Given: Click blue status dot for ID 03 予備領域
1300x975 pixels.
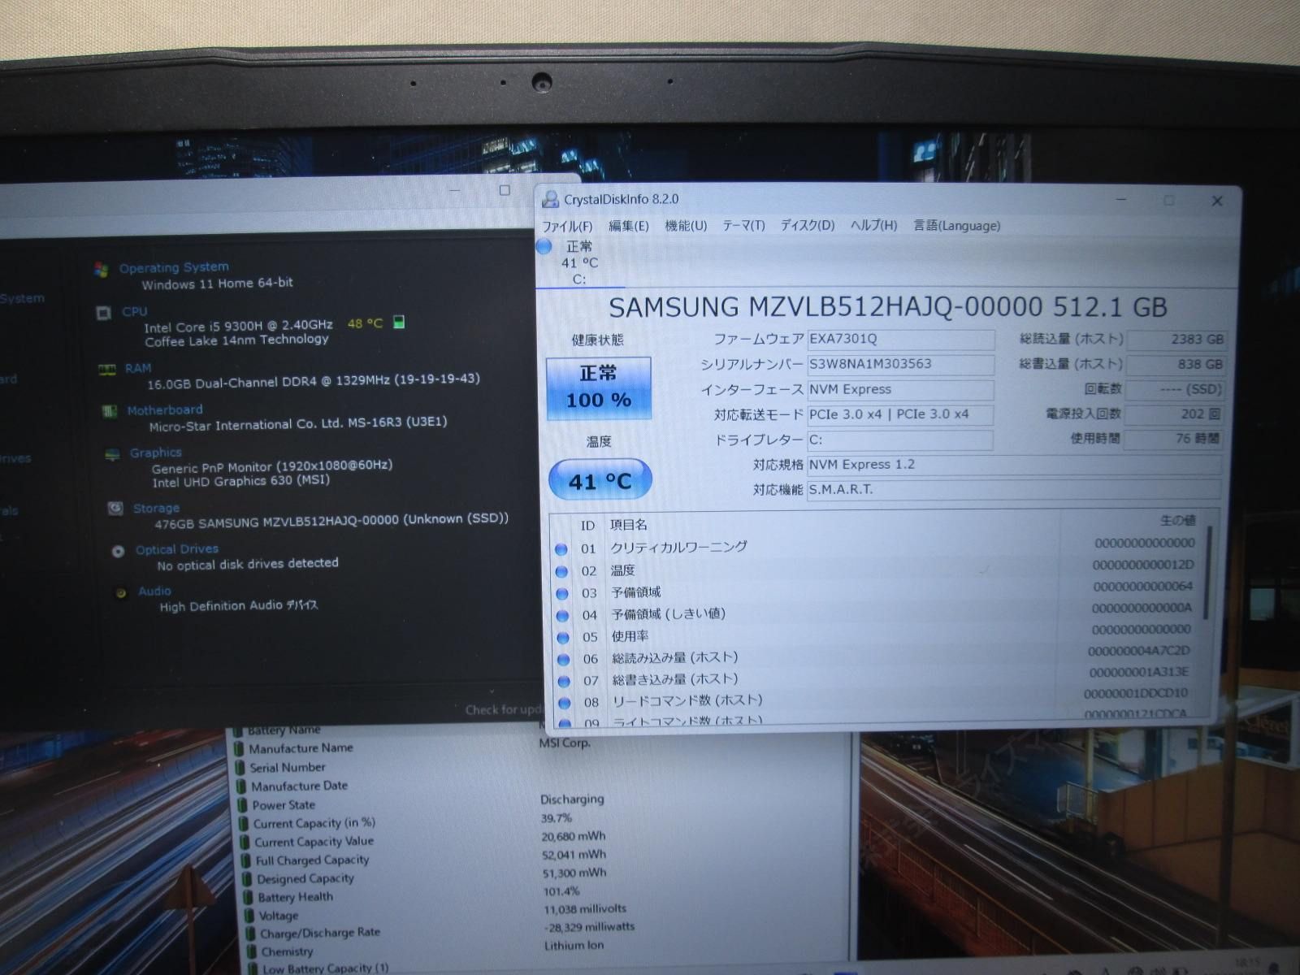Looking at the screenshot, I should pyautogui.click(x=562, y=593).
